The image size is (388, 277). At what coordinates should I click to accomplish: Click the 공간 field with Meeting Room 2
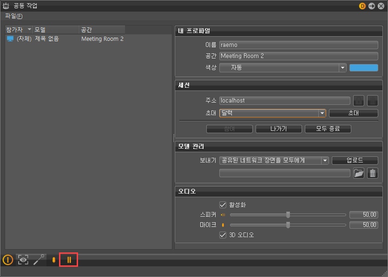[x=299, y=56]
